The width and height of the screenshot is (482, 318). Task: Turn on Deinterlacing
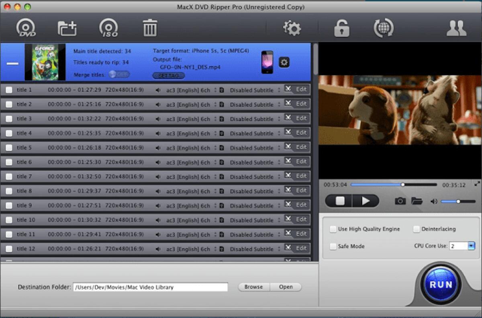pos(417,229)
